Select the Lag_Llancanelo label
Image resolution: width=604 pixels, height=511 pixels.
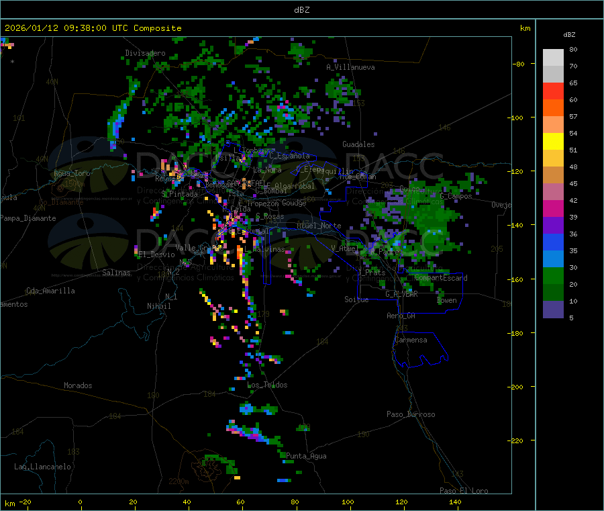(x=43, y=466)
